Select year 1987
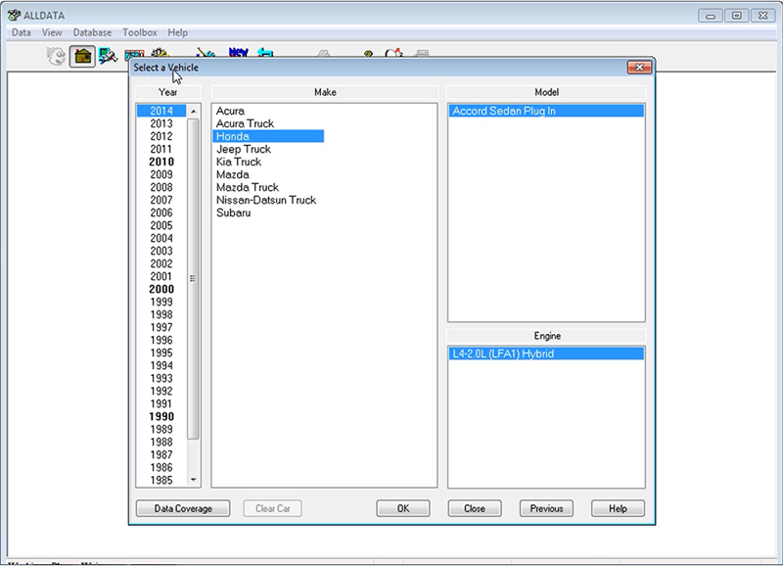783x566 pixels. coord(161,454)
